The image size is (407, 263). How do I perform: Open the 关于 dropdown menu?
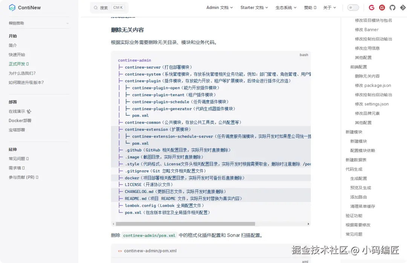point(329,8)
